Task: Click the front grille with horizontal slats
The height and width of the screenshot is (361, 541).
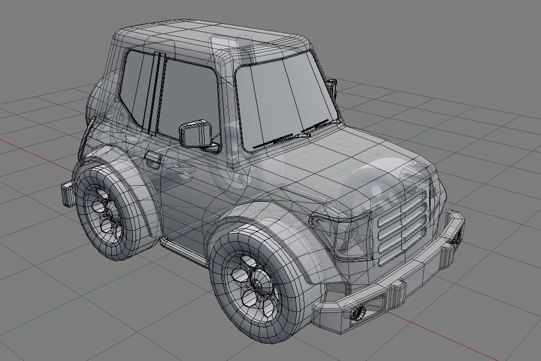Action: [402, 228]
